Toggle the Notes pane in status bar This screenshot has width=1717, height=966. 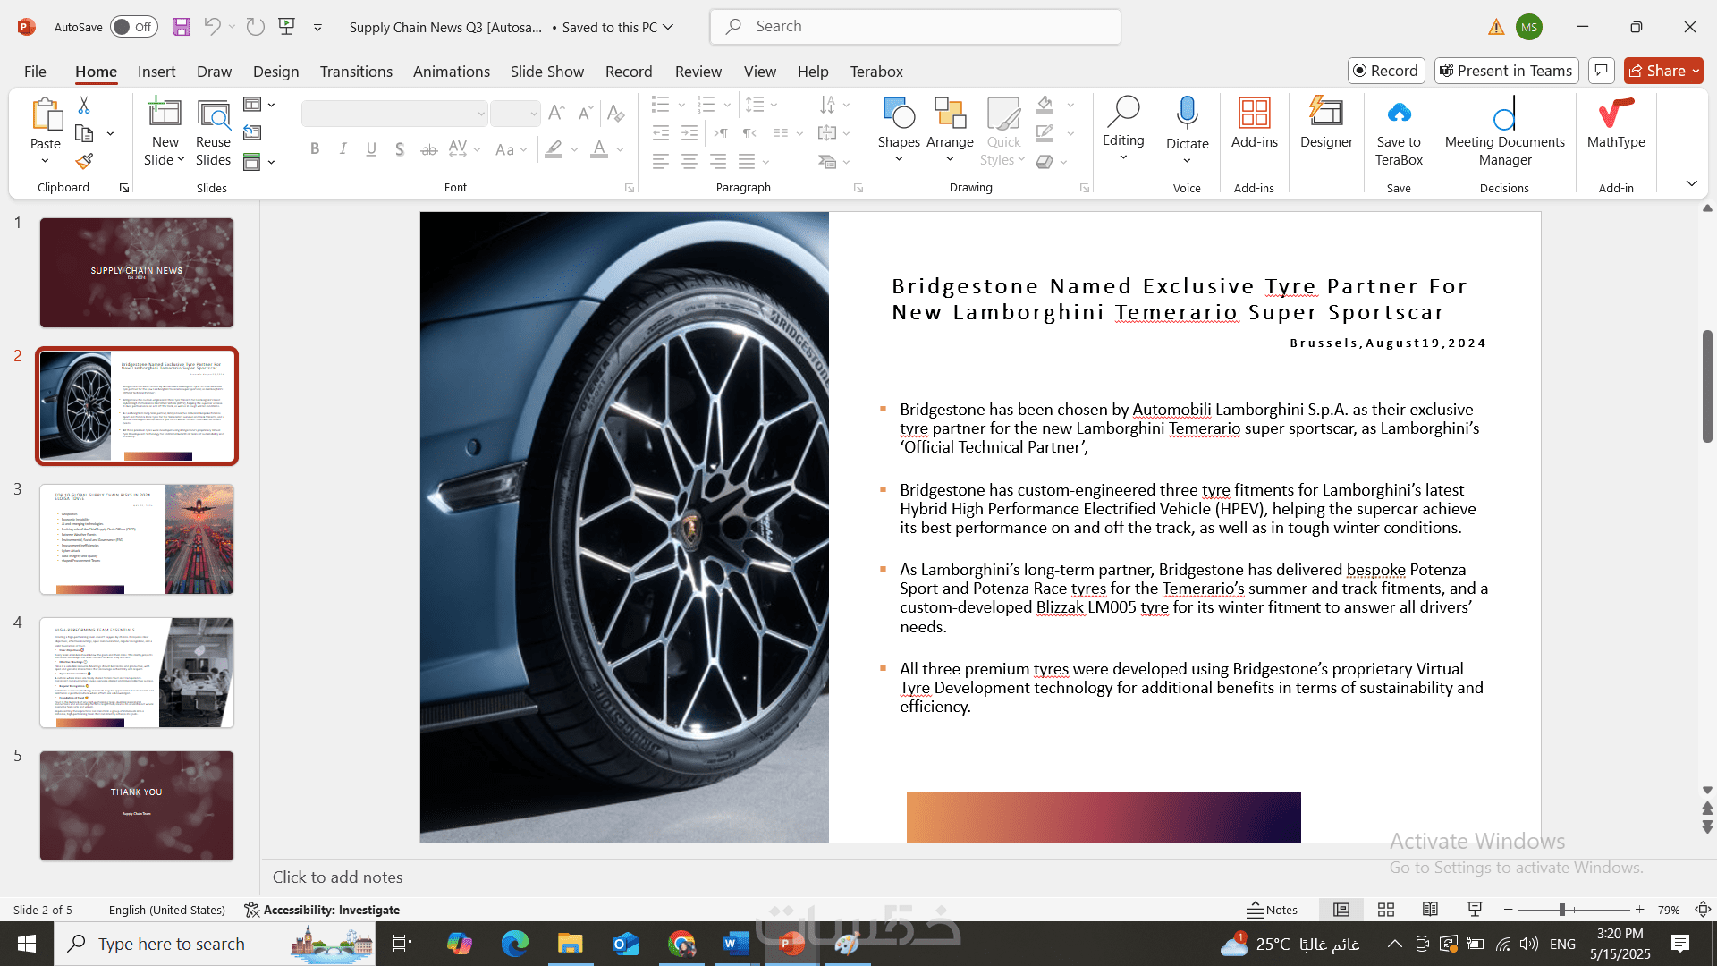[1272, 910]
